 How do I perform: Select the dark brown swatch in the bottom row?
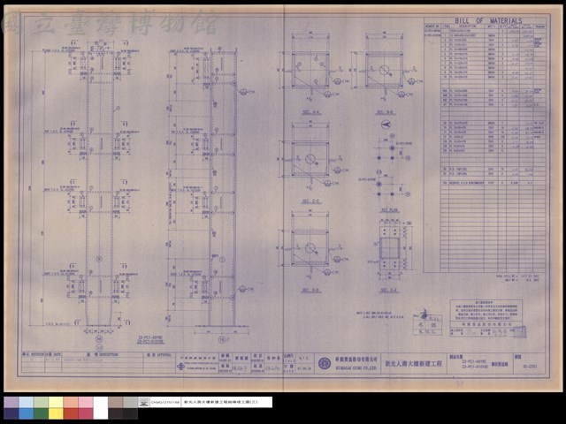(x=116, y=413)
